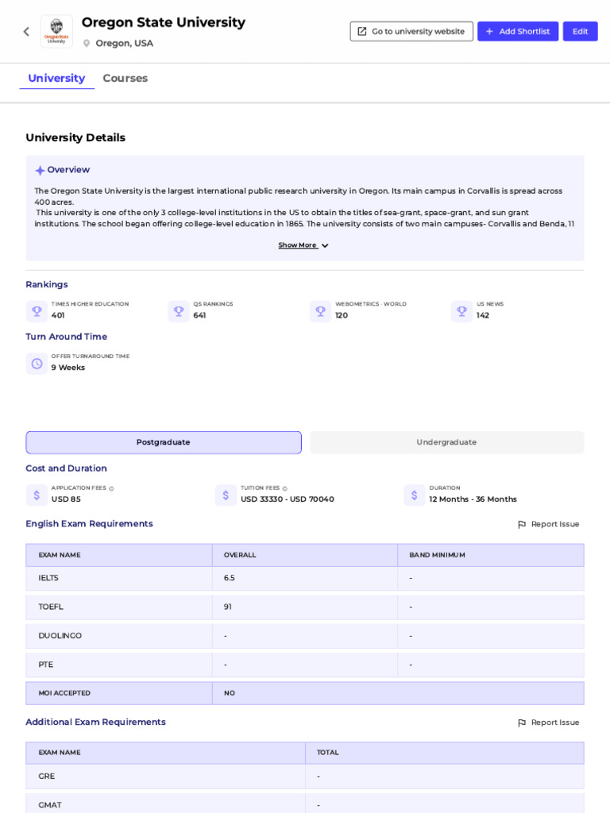This screenshot has height=813, width=610.
Task: Click the application fees info icon
Action: [111, 488]
